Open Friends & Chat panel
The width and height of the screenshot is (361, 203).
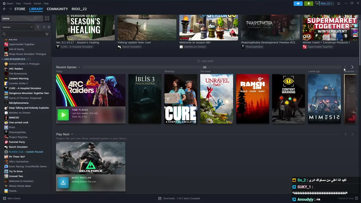[x=348, y=198]
